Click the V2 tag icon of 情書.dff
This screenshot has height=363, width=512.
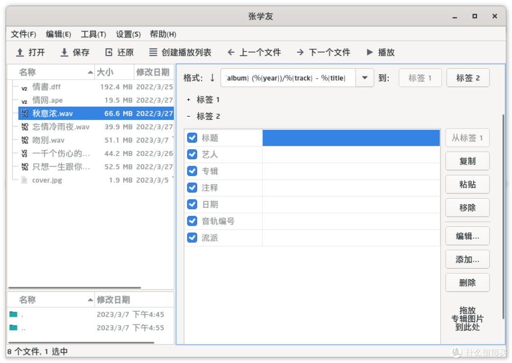(25, 89)
